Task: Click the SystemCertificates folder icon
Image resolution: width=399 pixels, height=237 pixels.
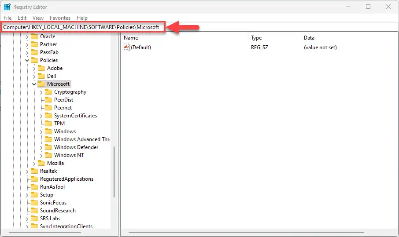Action: pos(48,116)
